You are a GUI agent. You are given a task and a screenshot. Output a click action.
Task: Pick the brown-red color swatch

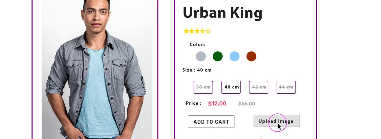pos(251,56)
